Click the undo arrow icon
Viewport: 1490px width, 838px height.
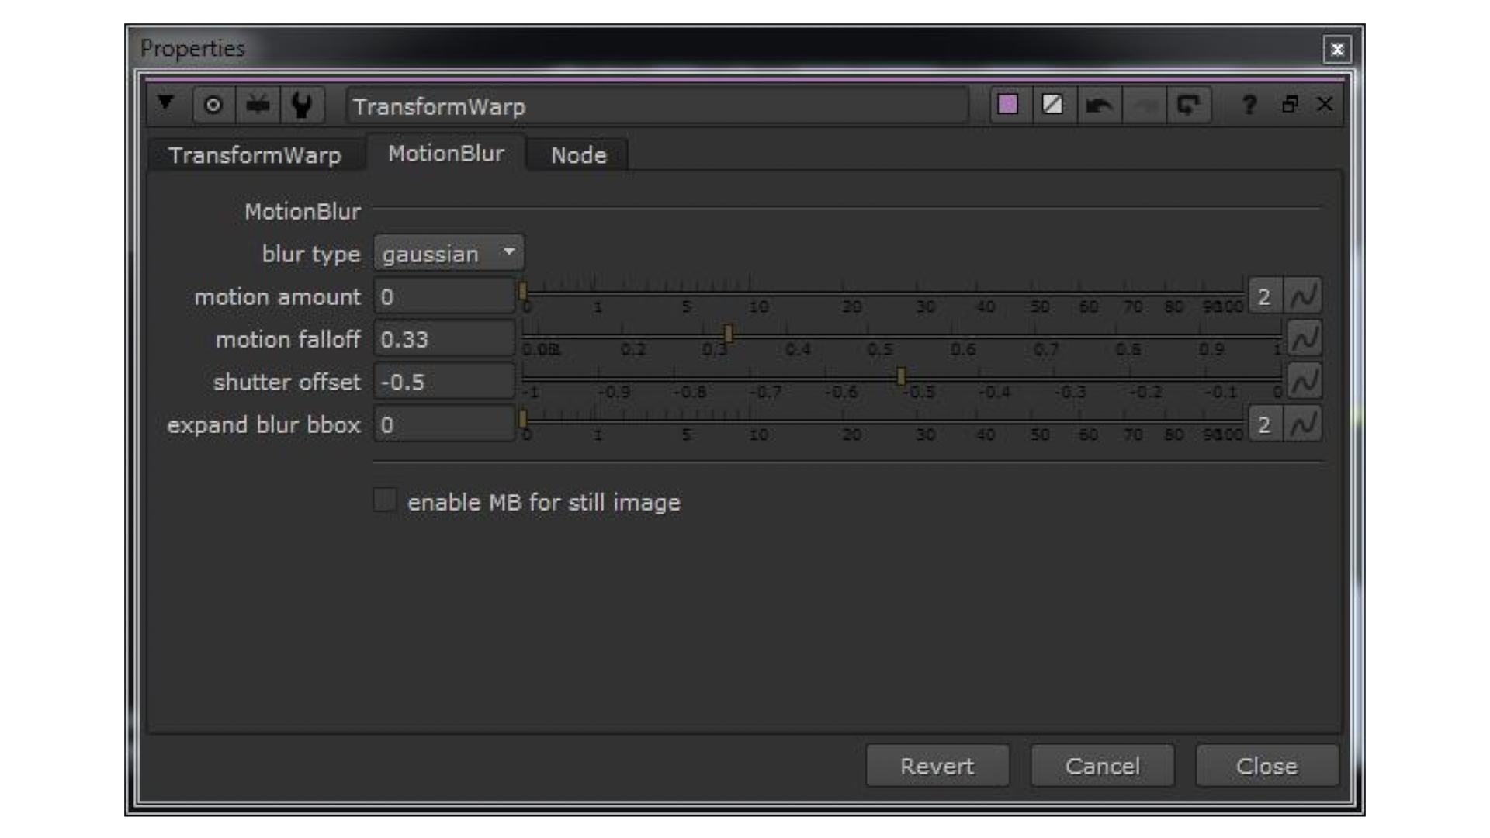coord(1098,105)
